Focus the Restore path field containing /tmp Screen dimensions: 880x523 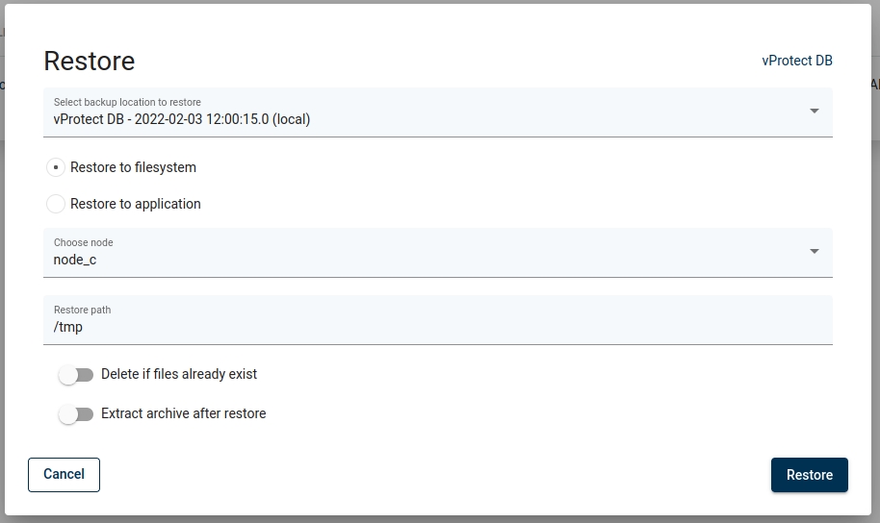438,327
